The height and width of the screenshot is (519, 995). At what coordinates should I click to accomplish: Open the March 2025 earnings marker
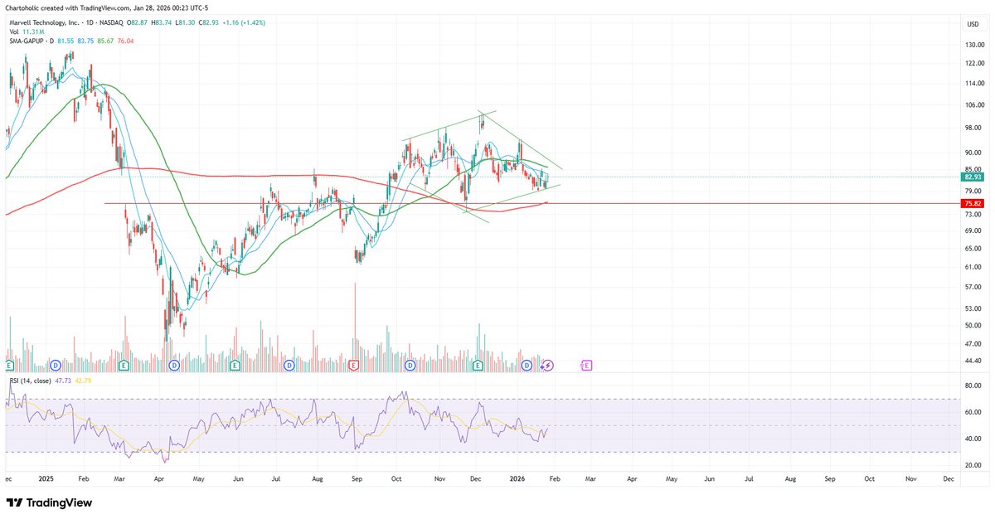pos(124,365)
